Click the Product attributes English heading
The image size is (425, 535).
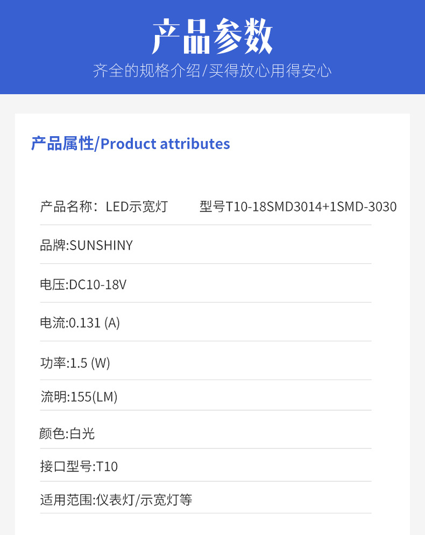[x=165, y=144]
